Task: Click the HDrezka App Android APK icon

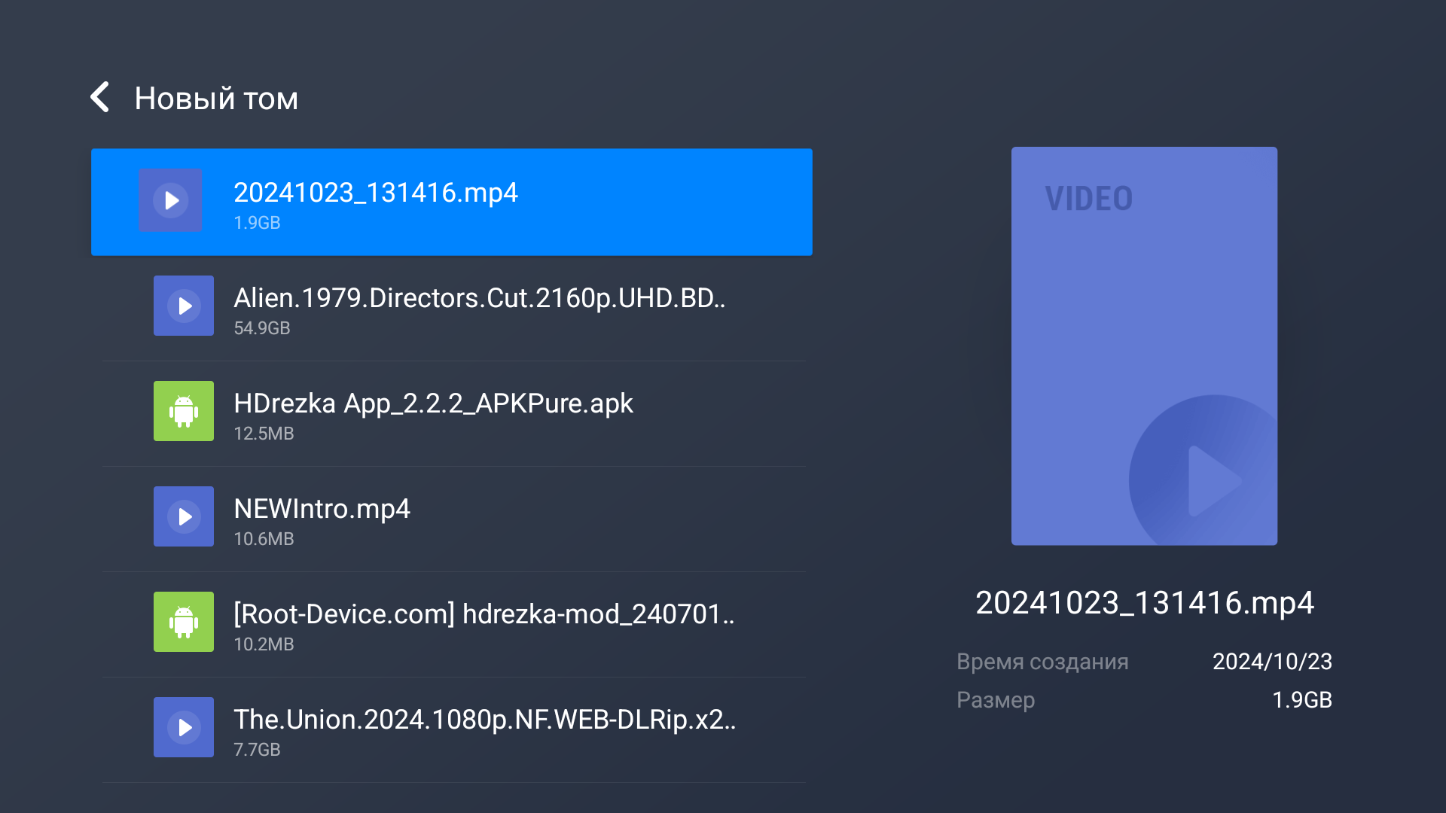Action: 184,411
